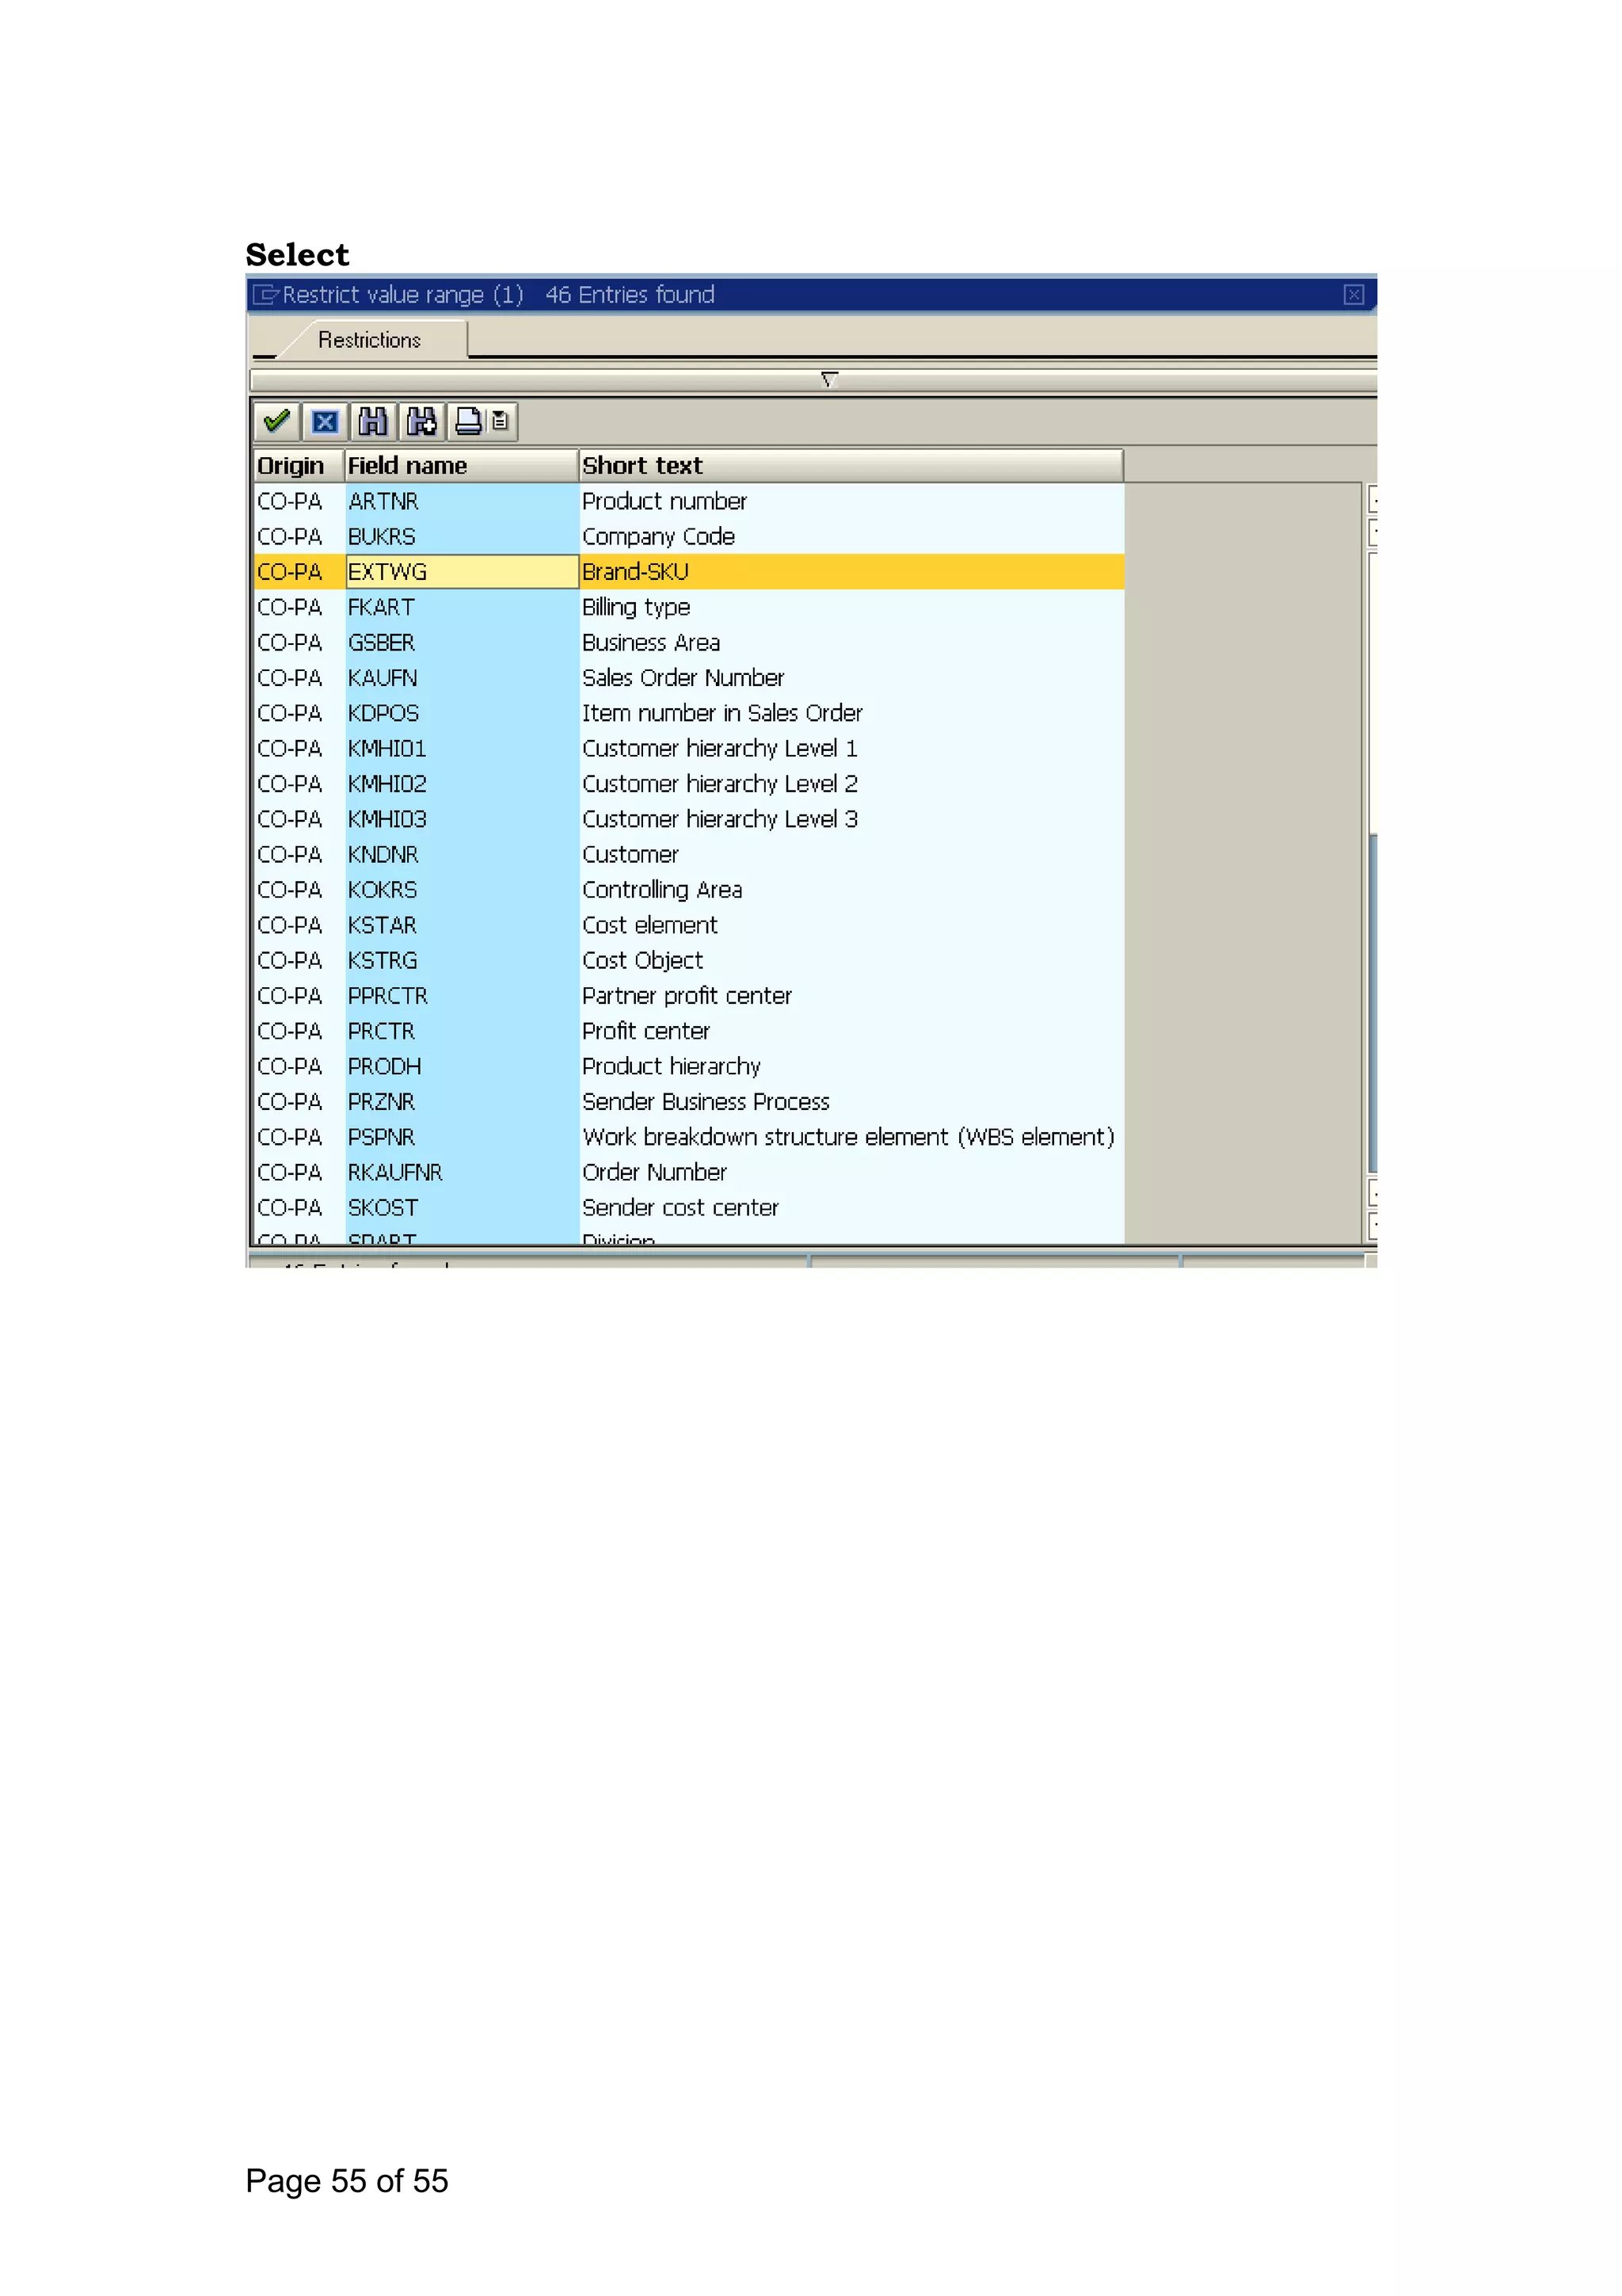This screenshot has height=2296, width=1622.
Task: Click the blue X Cancel icon
Action: (325, 421)
